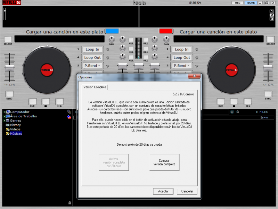Screen dimensions: 278x209
Task: Click the red right deck indicator button
Action: 166,31
